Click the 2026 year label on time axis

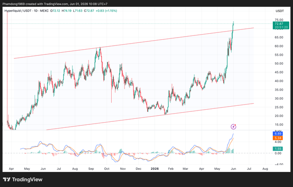pos(155,168)
